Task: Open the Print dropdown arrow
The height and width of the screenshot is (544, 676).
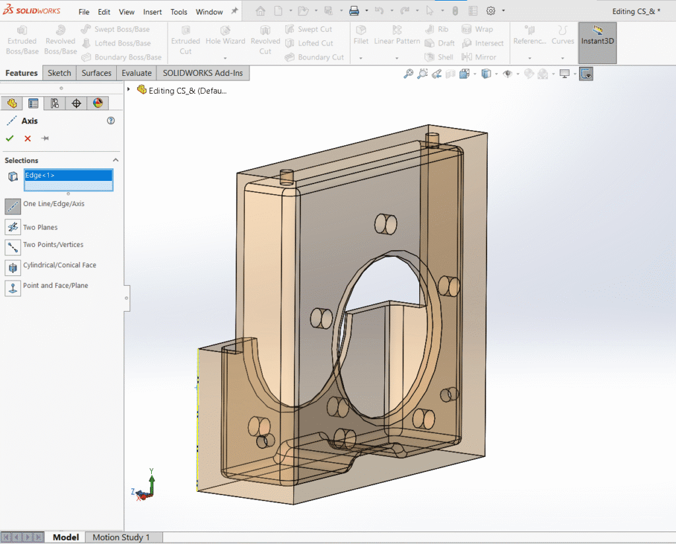Action: click(366, 11)
